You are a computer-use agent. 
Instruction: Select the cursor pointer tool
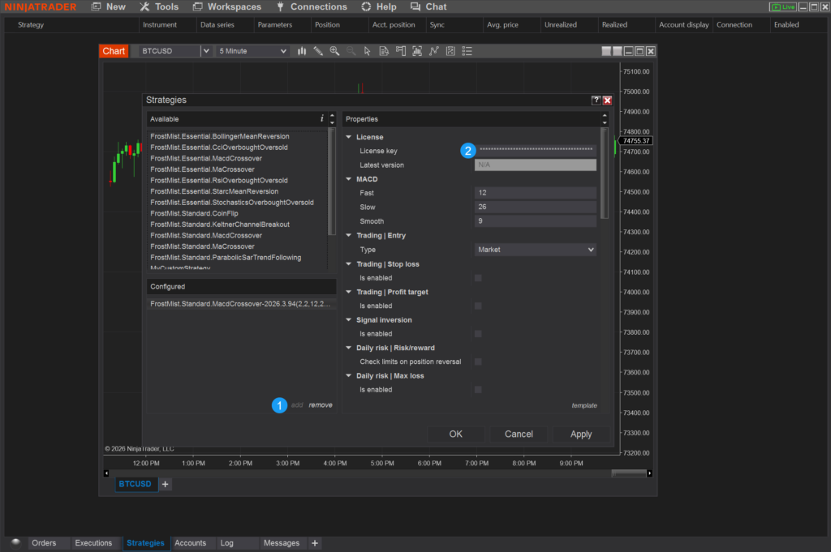[x=368, y=51]
